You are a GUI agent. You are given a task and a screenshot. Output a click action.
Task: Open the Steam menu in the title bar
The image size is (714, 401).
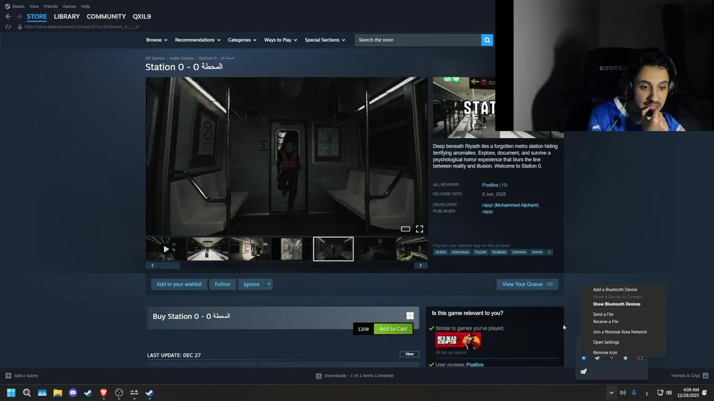click(18, 6)
